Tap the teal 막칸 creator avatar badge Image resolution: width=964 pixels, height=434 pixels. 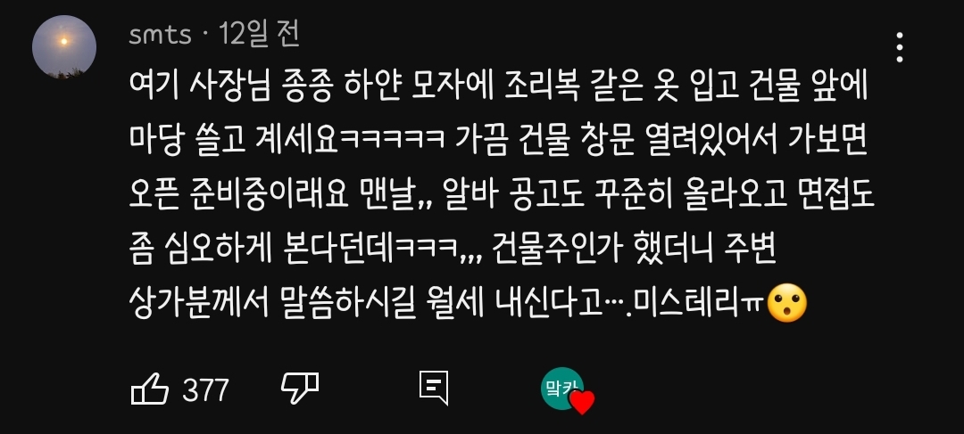tap(562, 388)
